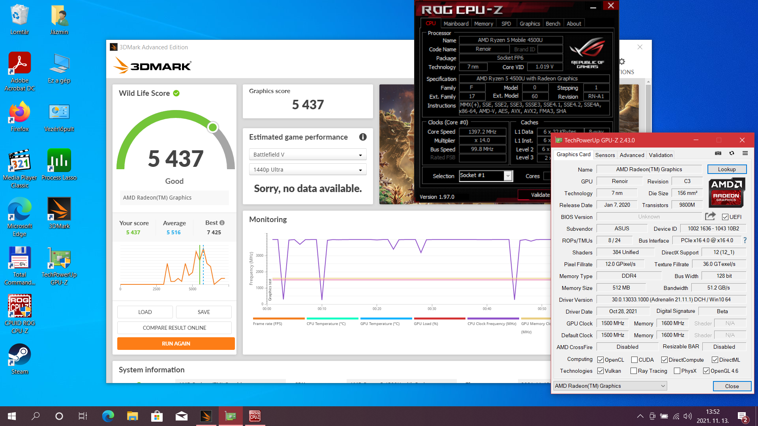Open Vezérlőpult control panel icon

tap(59, 116)
